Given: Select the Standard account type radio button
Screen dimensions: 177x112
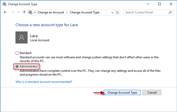Looking at the screenshot, I should pos(17,53).
